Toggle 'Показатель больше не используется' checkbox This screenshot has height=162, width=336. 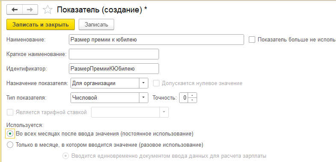pyautogui.click(x=252, y=40)
